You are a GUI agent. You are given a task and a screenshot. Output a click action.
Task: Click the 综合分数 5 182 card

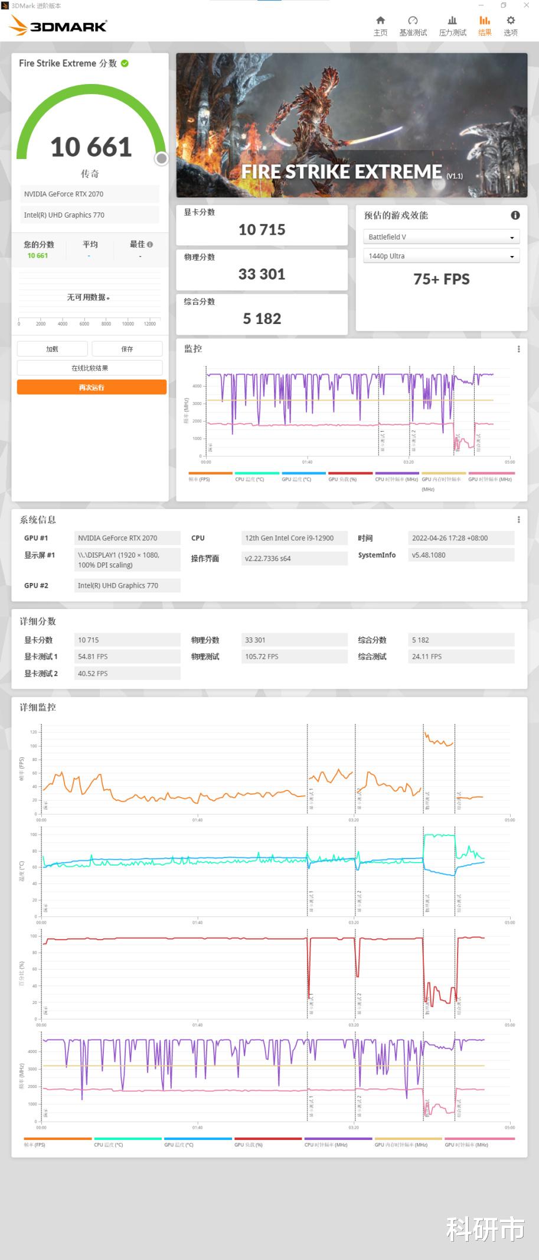(x=262, y=314)
